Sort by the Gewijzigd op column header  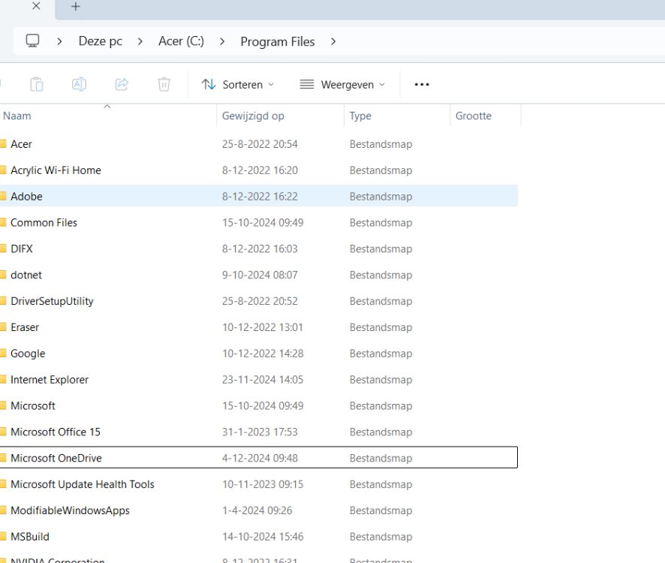[x=253, y=116]
